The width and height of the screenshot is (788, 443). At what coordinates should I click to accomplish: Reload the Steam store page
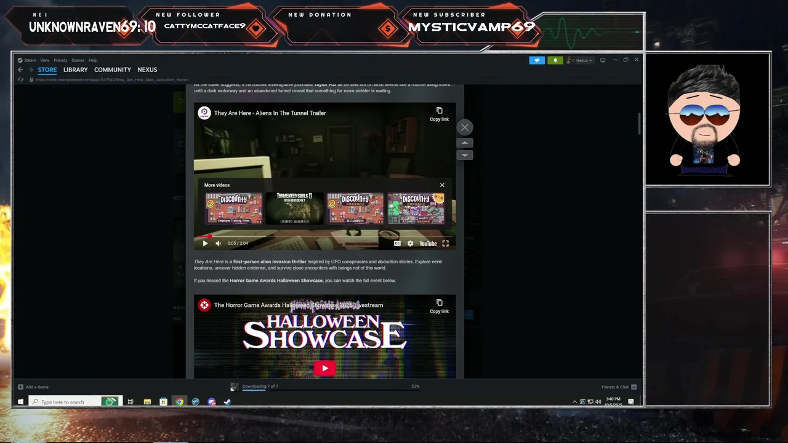click(x=21, y=79)
